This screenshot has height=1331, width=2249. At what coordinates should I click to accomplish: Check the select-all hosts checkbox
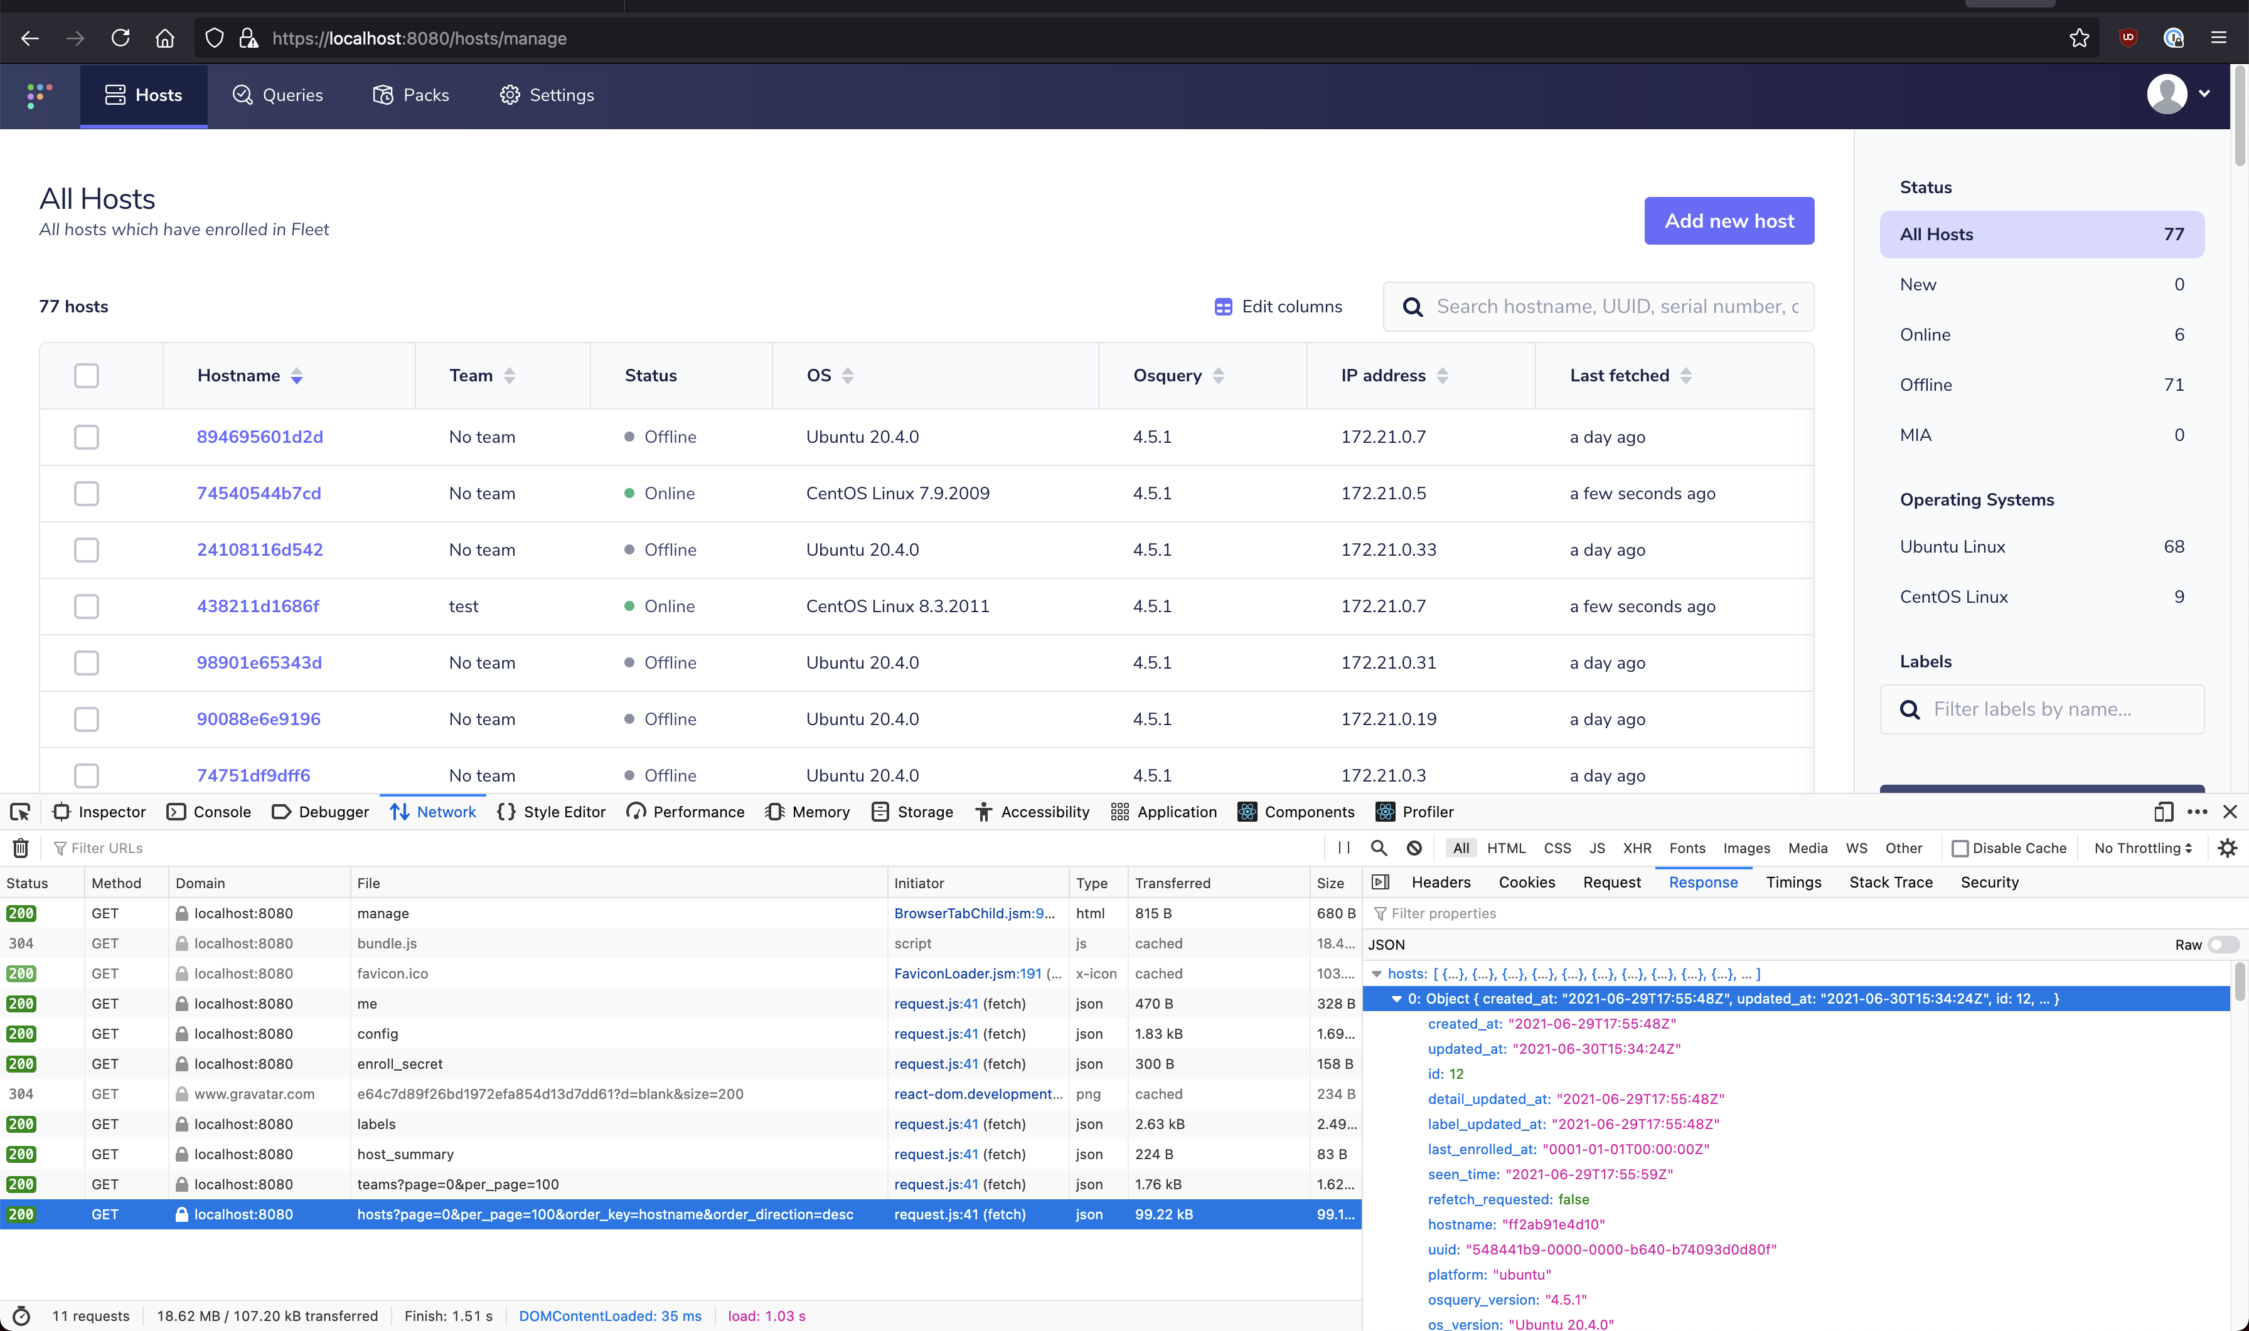point(86,375)
